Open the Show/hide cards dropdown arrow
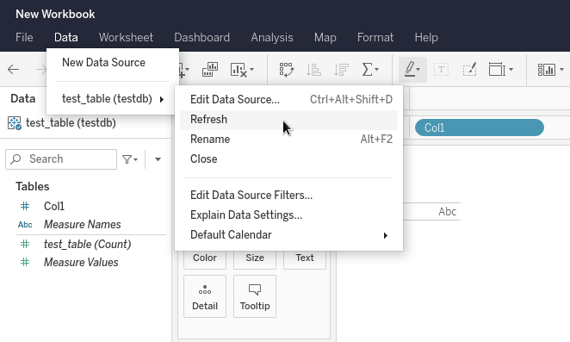 coord(561,69)
